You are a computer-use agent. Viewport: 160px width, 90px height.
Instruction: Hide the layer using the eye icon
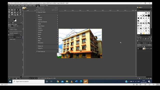[x=138, y=49]
